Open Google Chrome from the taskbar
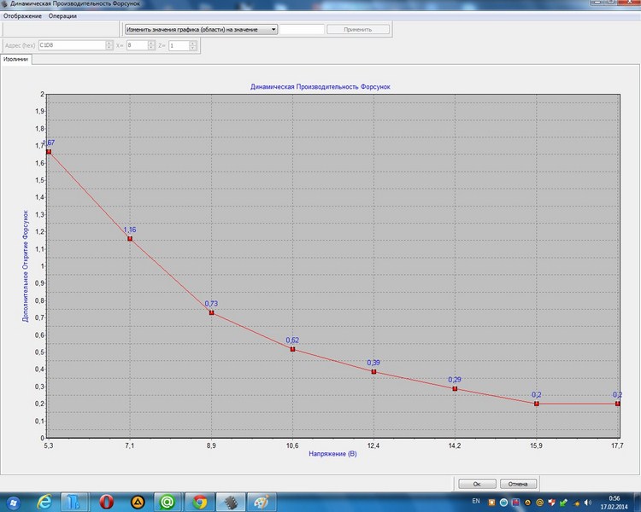This screenshot has height=512, width=641. click(x=199, y=501)
